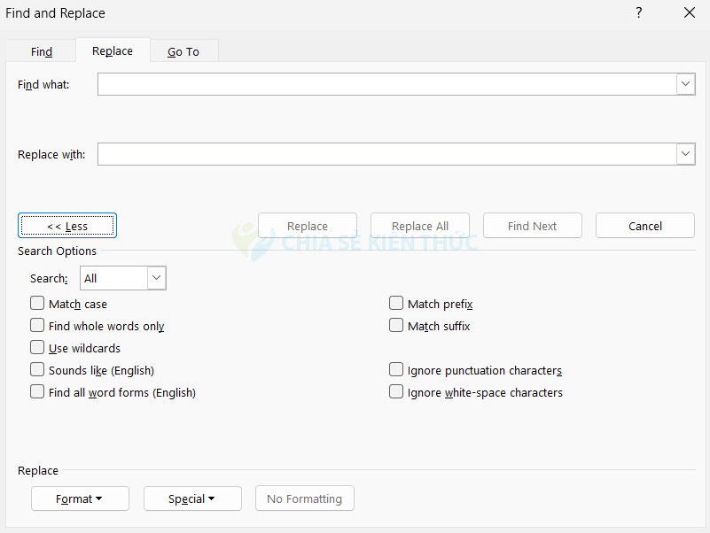This screenshot has width=710, height=533.
Task: Tick Find whole words only
Action: (x=37, y=326)
